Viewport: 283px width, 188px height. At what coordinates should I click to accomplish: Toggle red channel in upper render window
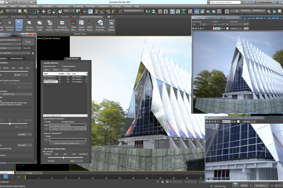click(x=214, y=29)
